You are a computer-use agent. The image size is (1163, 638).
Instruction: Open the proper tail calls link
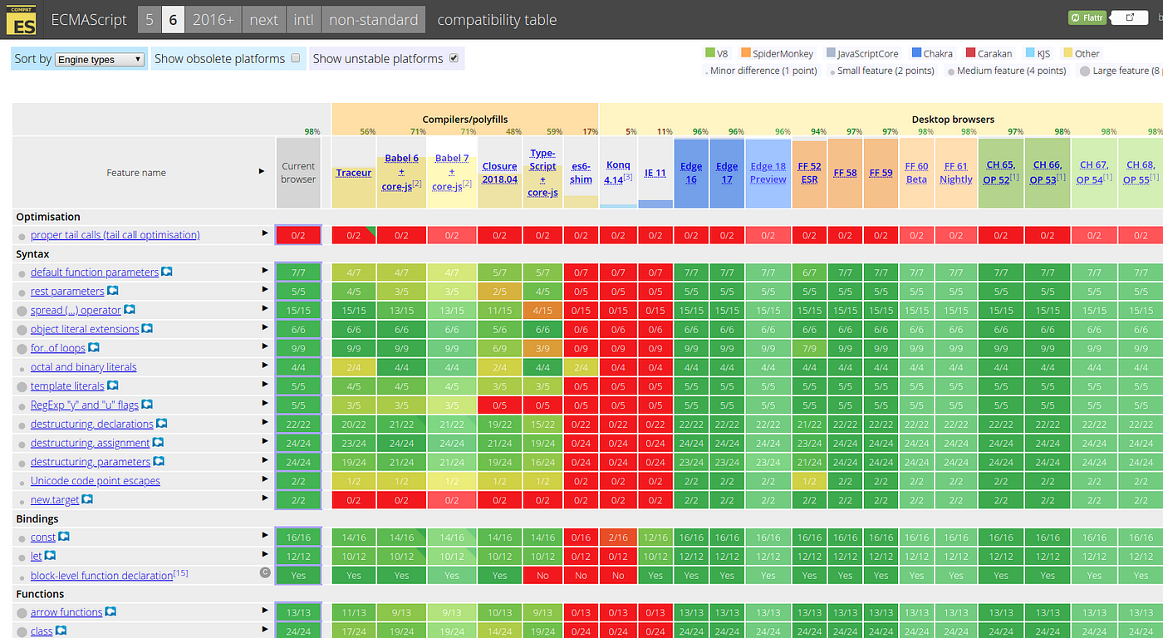(x=115, y=235)
